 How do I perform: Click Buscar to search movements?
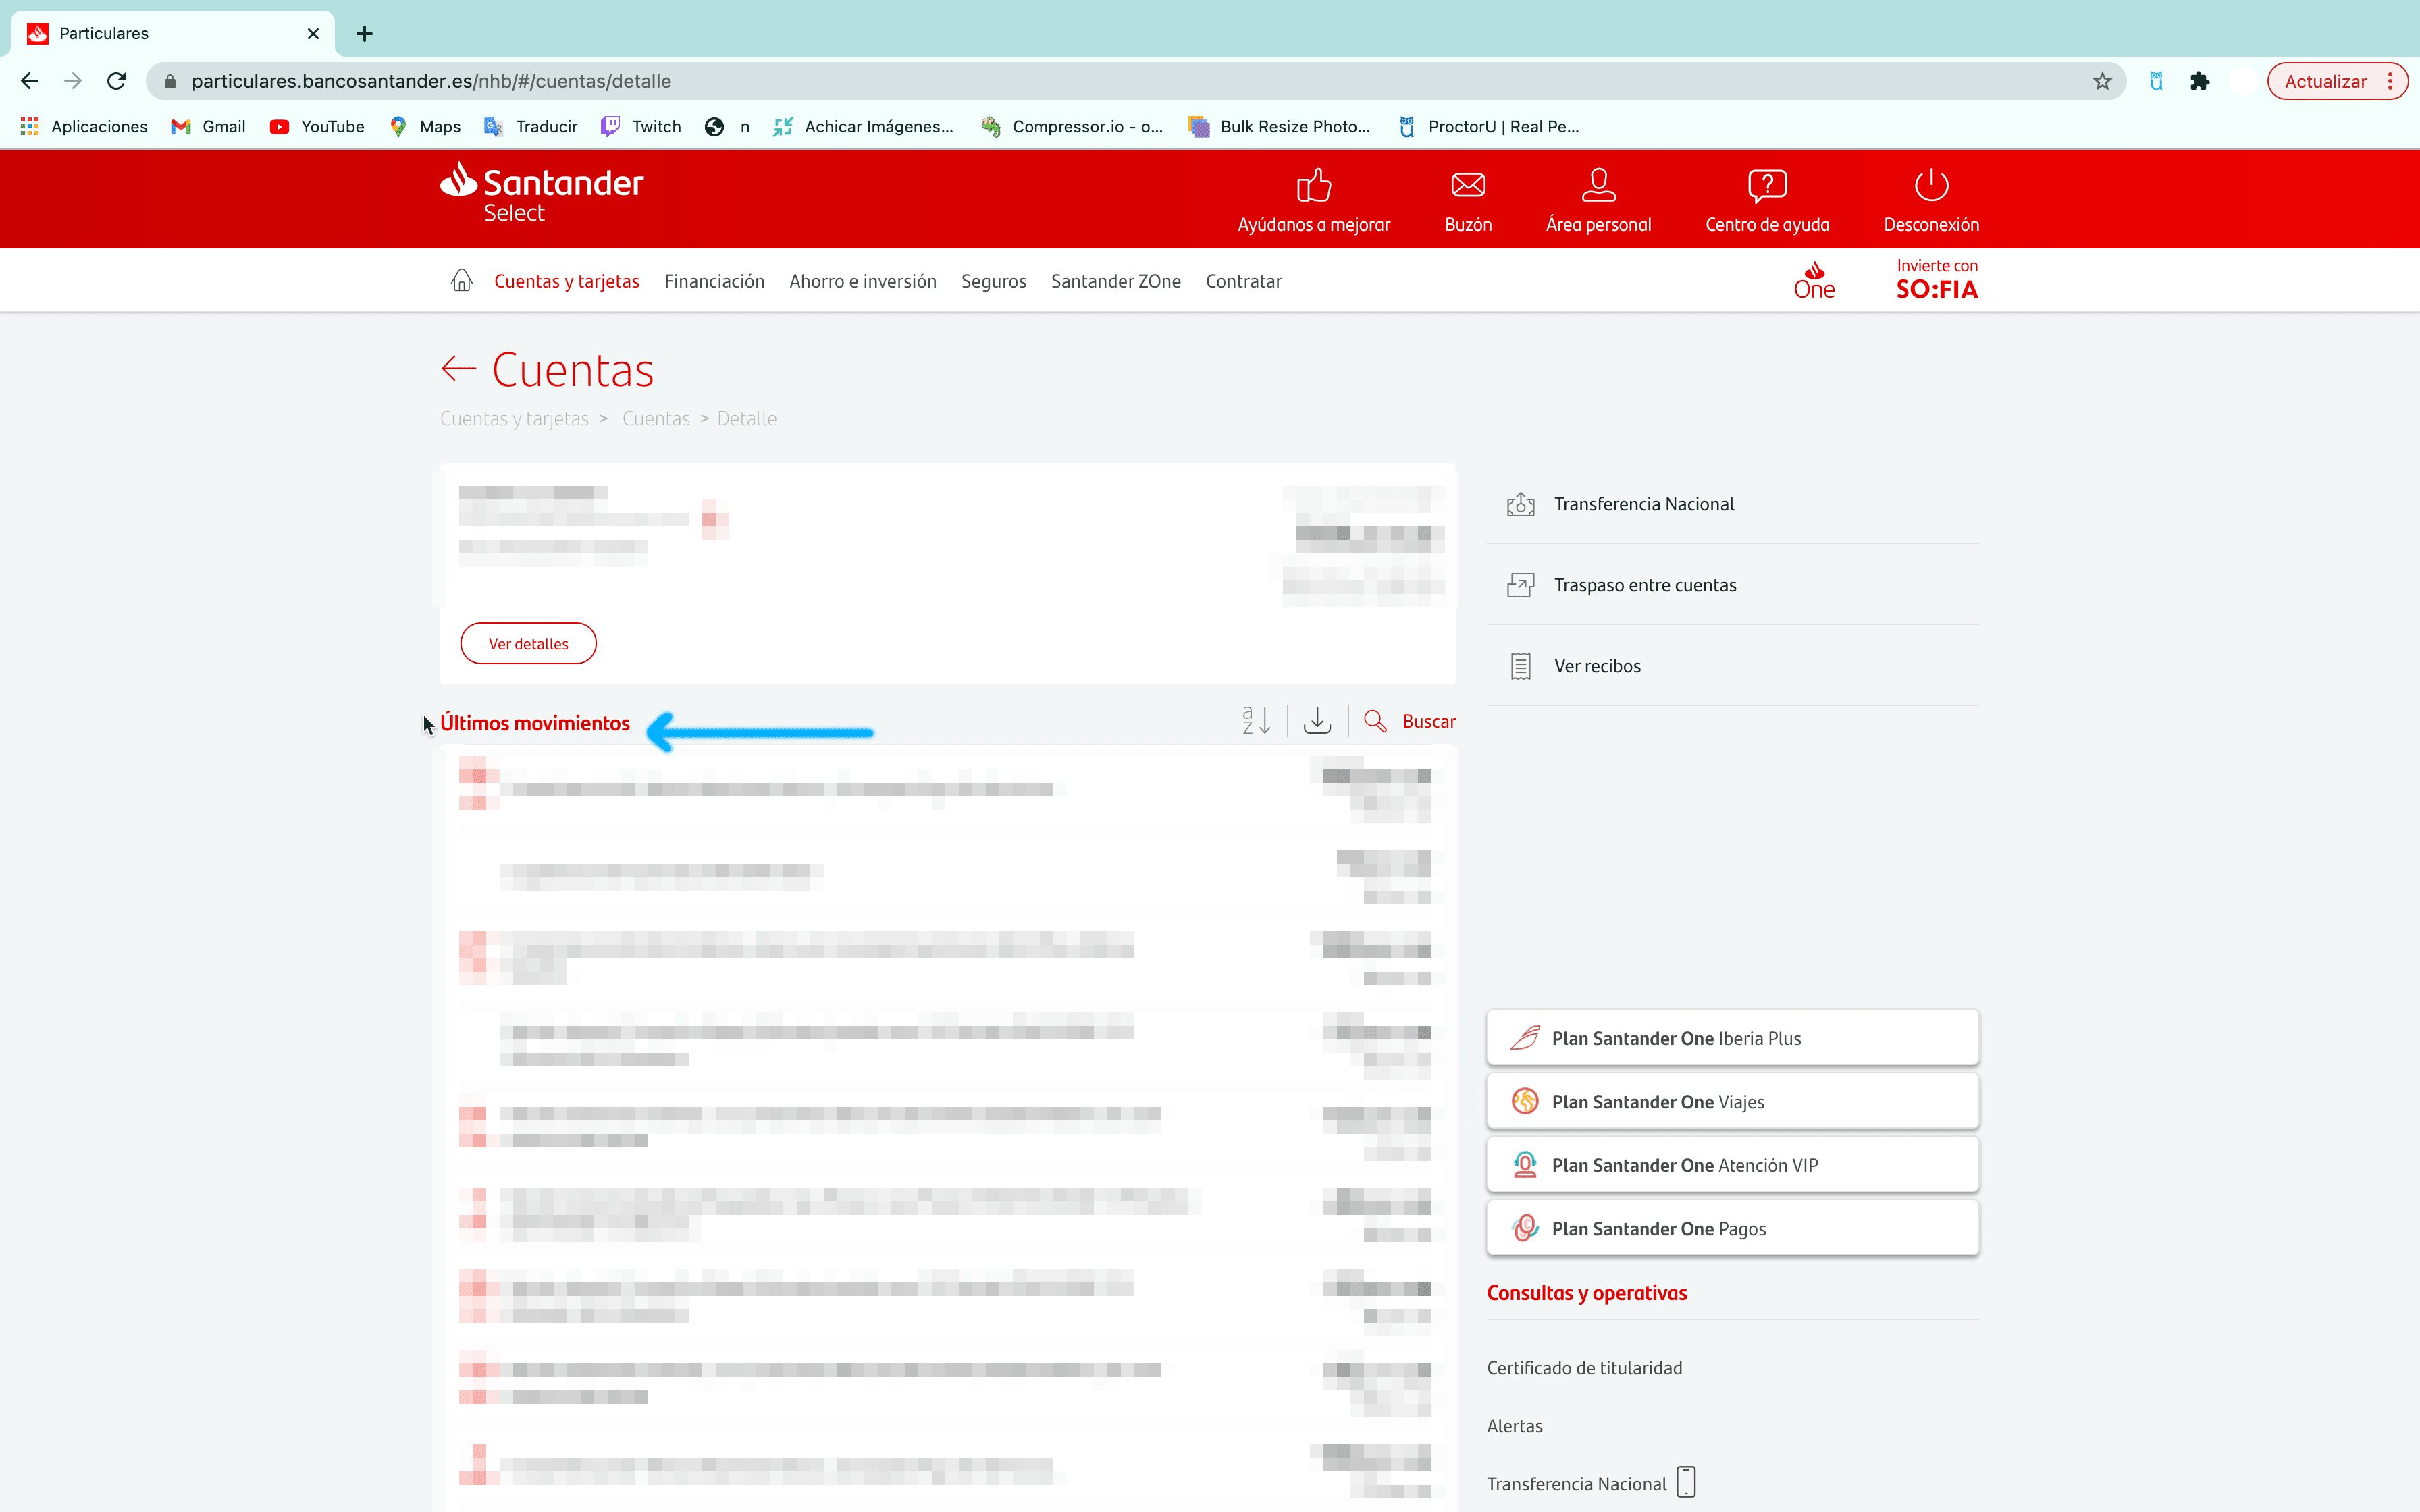(x=1427, y=722)
